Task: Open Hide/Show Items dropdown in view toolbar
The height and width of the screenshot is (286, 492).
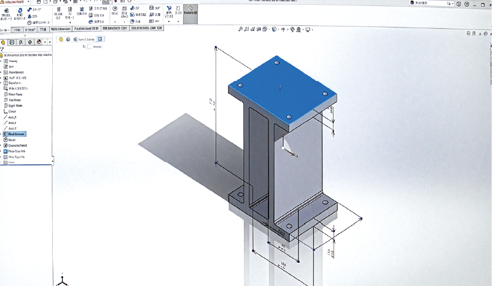Action: (283, 29)
